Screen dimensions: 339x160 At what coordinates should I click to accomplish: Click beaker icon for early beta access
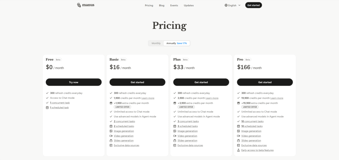(x=238, y=150)
